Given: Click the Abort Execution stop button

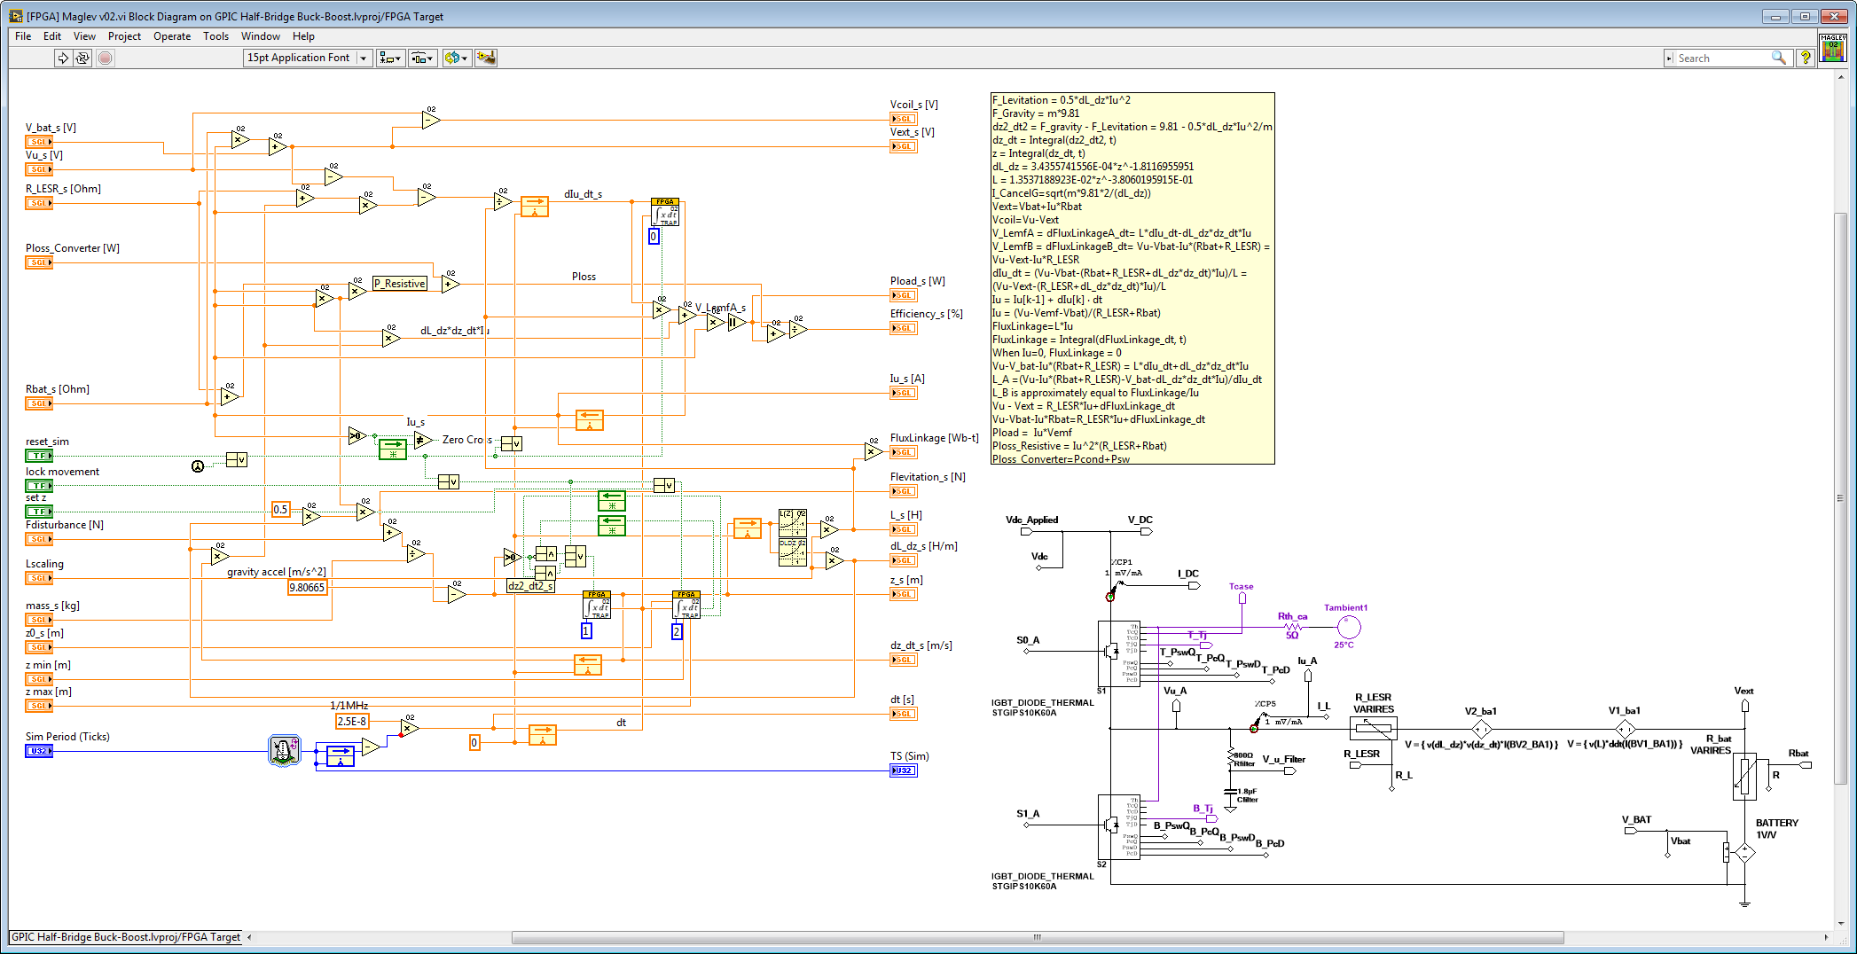Looking at the screenshot, I should click(105, 58).
